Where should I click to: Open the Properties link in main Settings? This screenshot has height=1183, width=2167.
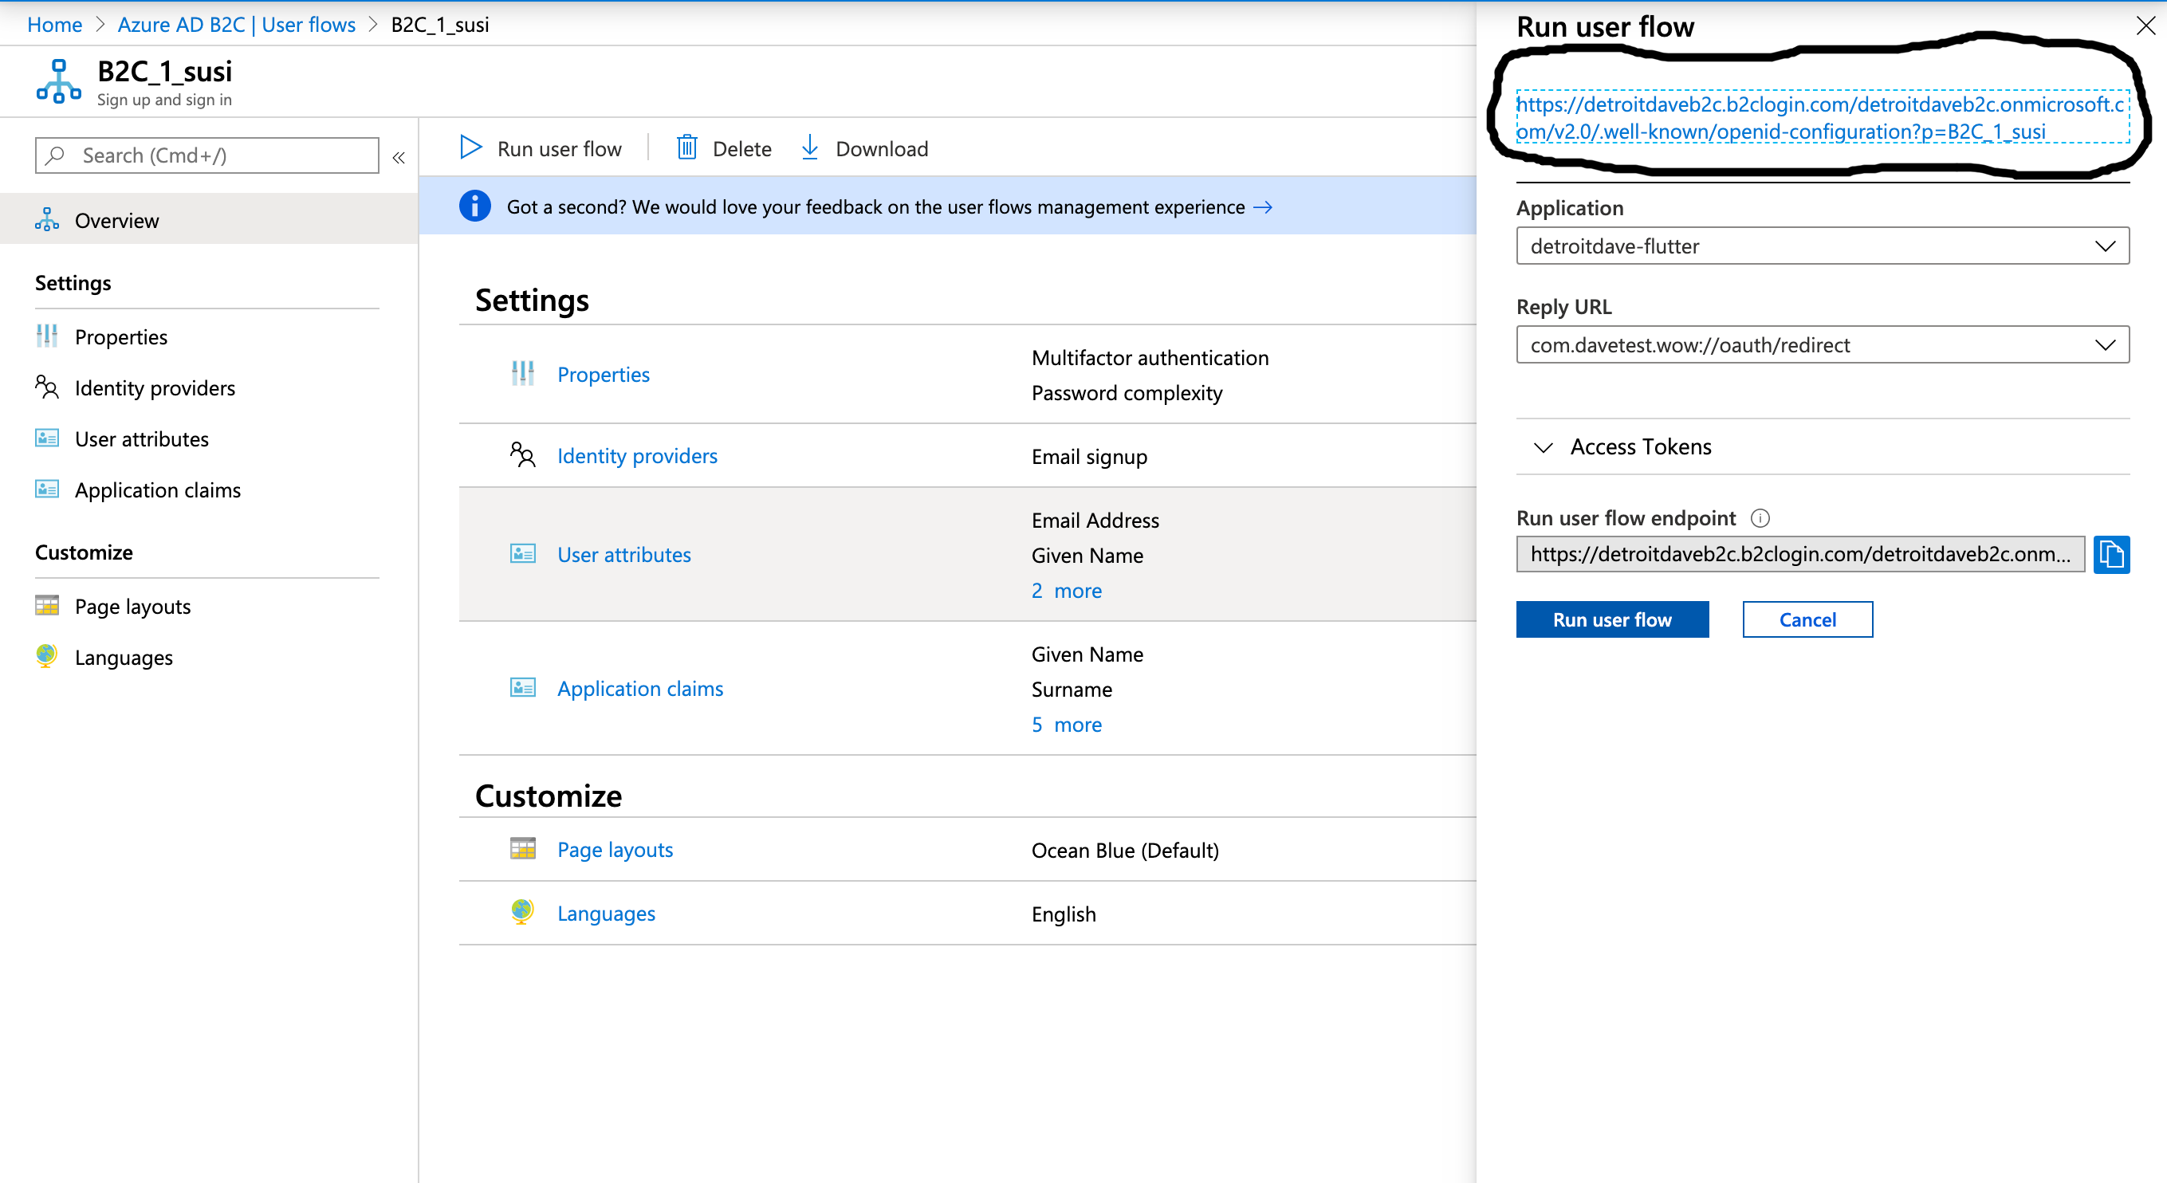pyautogui.click(x=604, y=375)
